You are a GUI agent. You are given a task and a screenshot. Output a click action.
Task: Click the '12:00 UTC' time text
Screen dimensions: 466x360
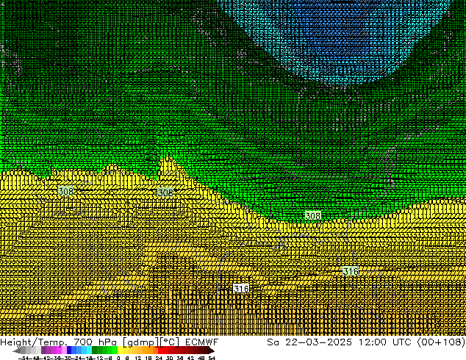[x=384, y=342]
